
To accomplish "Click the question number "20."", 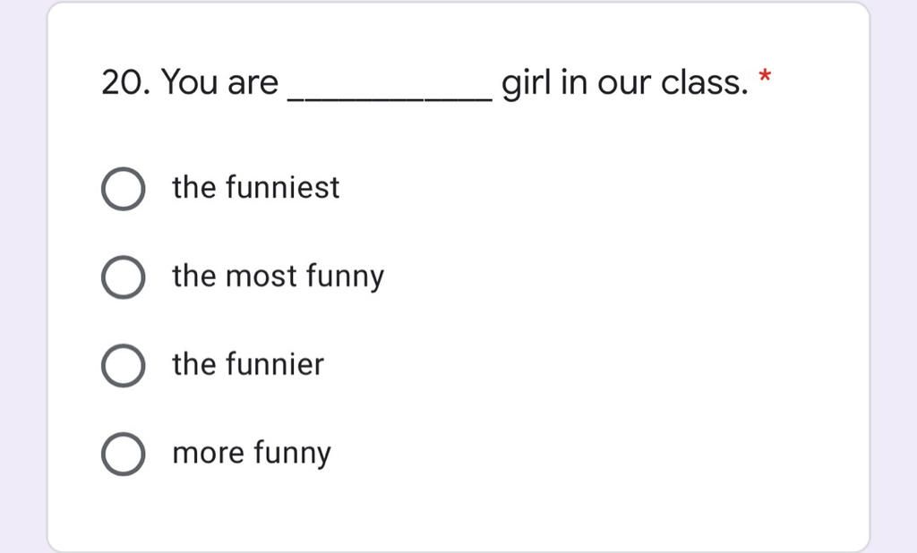I will pyautogui.click(x=125, y=82).
